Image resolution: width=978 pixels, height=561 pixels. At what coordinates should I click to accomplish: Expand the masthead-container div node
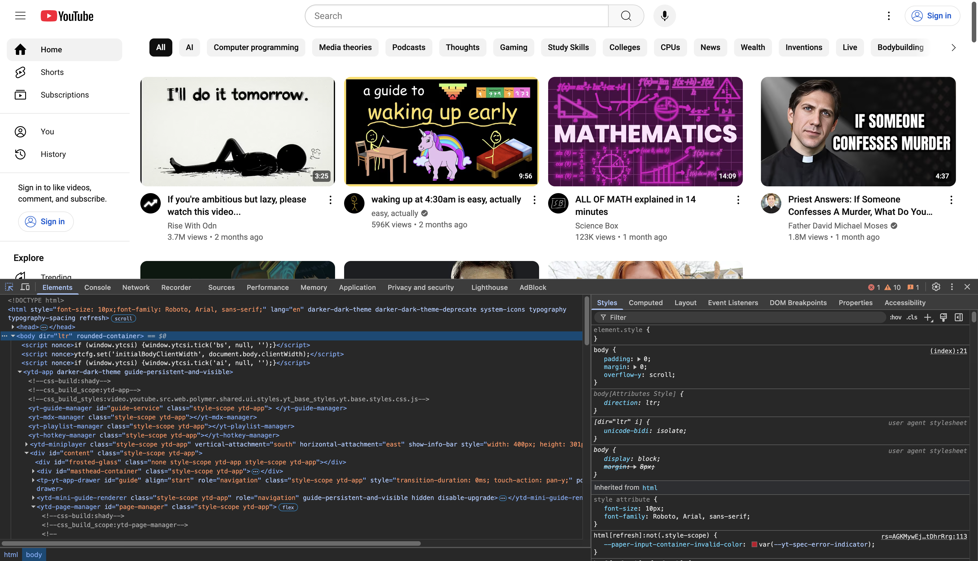tap(33, 471)
